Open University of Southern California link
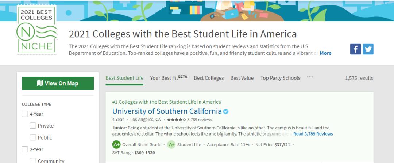 (167, 111)
